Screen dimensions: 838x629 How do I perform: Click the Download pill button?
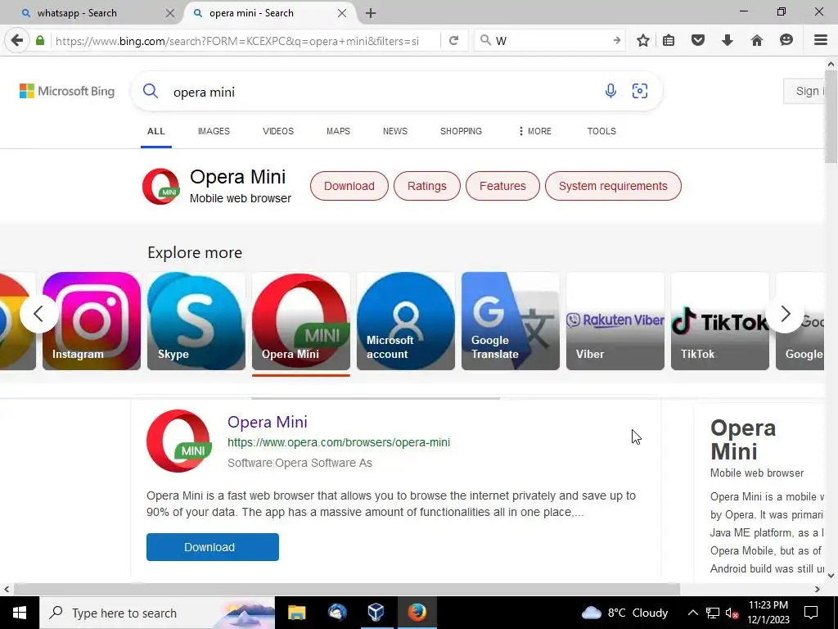349,186
